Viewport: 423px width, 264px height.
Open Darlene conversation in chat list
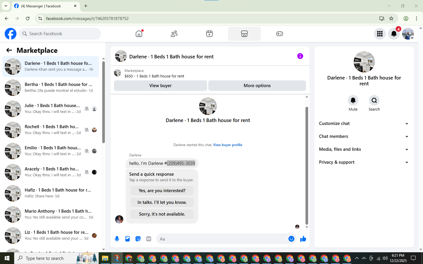click(51, 67)
